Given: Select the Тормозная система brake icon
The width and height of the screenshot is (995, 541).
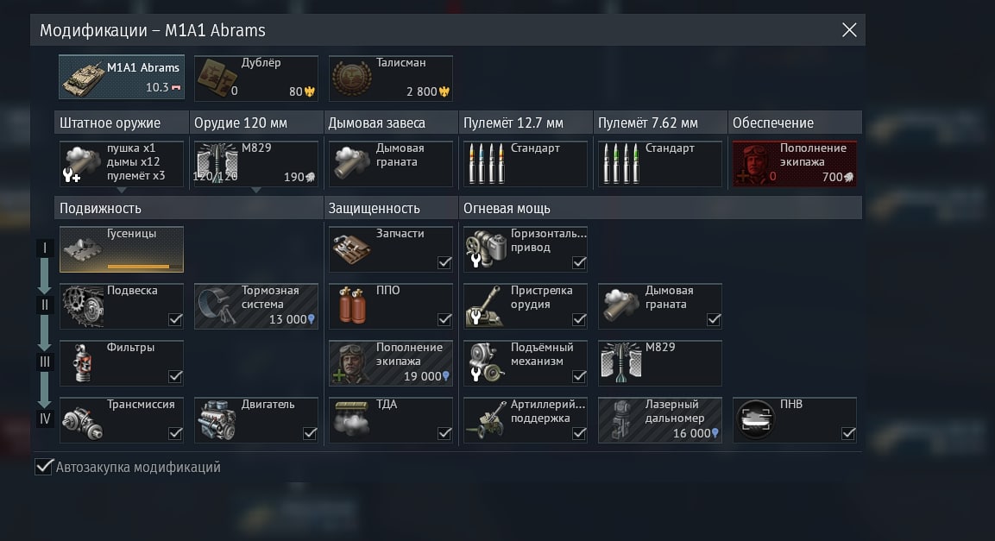Looking at the screenshot, I should [217, 305].
